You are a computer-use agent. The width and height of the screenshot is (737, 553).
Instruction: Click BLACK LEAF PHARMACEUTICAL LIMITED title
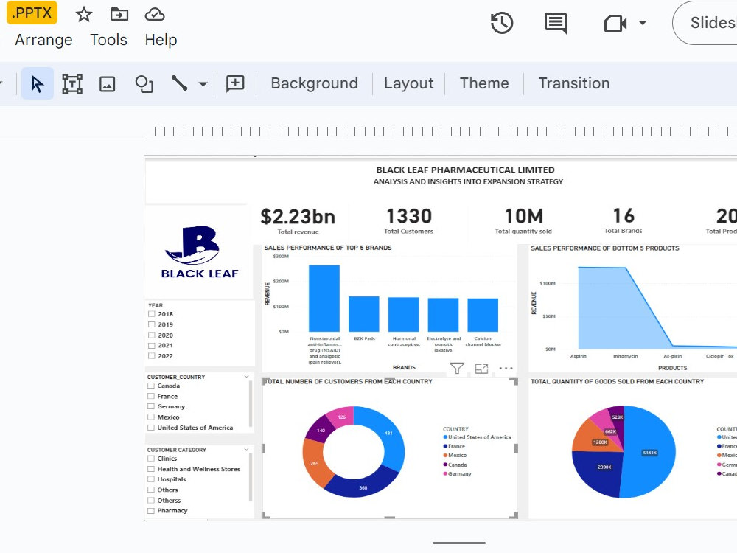[x=465, y=170]
